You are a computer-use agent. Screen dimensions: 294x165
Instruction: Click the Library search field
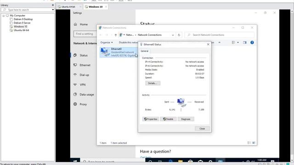(x=26, y=10)
